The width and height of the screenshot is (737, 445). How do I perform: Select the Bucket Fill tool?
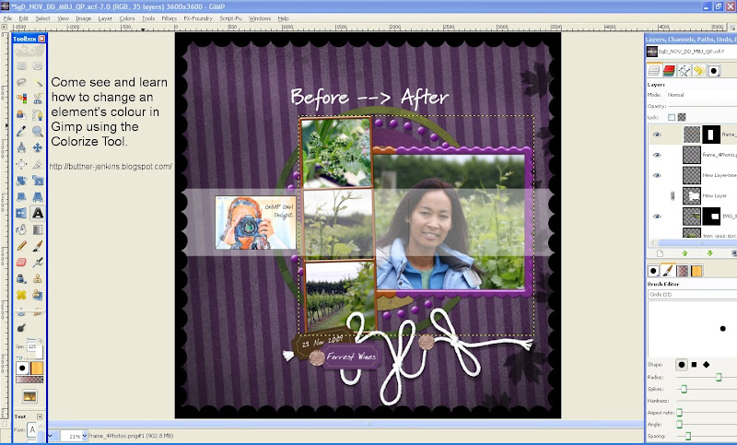pyautogui.click(x=21, y=229)
